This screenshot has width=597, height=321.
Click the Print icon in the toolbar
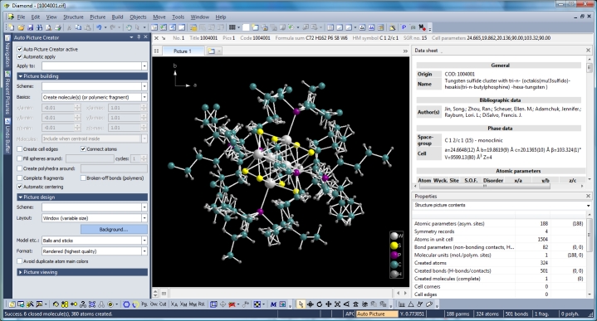pyautogui.click(x=58, y=27)
